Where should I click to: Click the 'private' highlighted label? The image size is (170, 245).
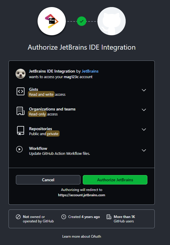(53, 134)
